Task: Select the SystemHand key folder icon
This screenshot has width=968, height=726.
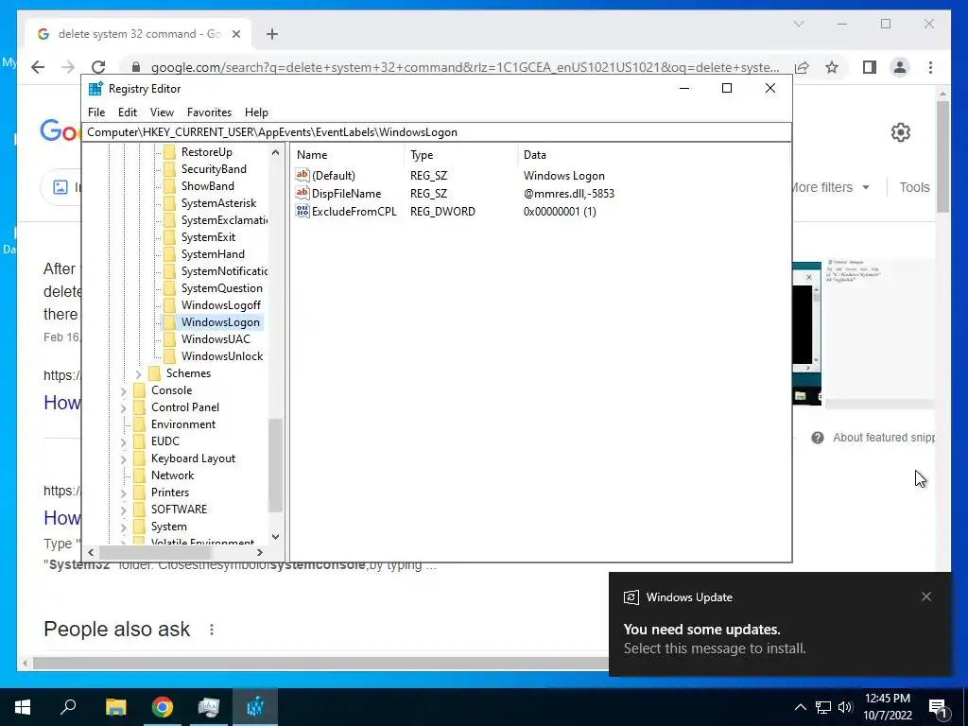Action: click(x=169, y=253)
